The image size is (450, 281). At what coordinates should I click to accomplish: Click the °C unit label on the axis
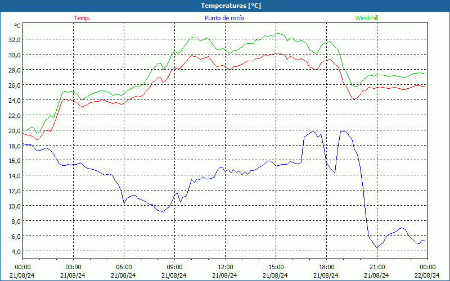tap(17, 26)
